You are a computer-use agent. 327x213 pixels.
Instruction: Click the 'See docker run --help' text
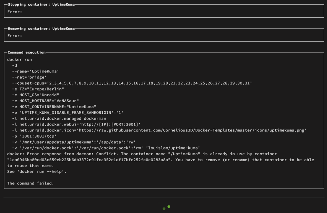[x=37, y=171]
